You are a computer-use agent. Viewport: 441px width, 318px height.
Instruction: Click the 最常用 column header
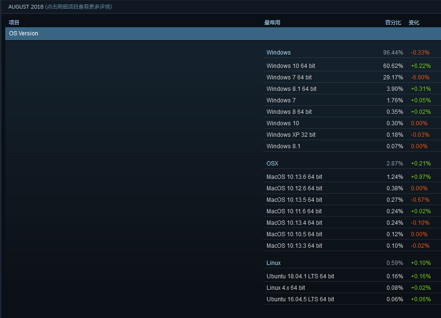(x=272, y=22)
